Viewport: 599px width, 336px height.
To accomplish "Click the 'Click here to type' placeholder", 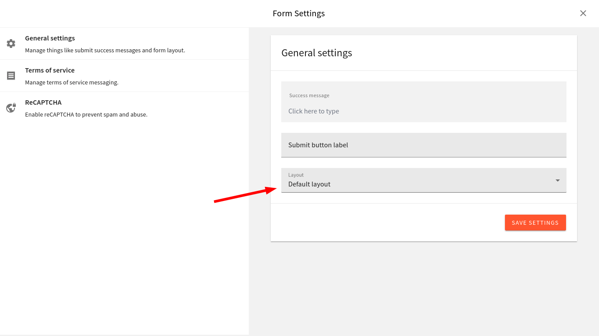I will click(x=313, y=111).
